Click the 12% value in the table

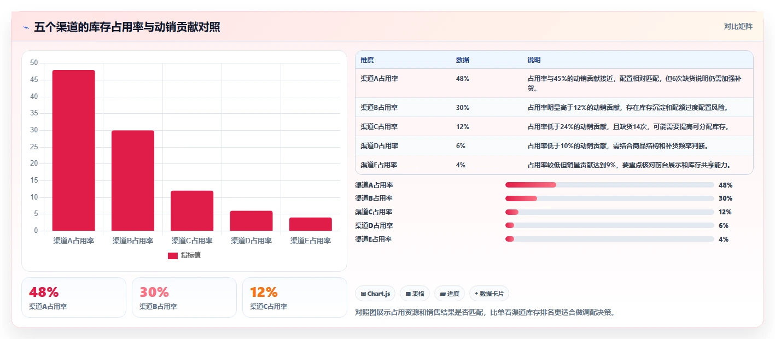pos(462,127)
